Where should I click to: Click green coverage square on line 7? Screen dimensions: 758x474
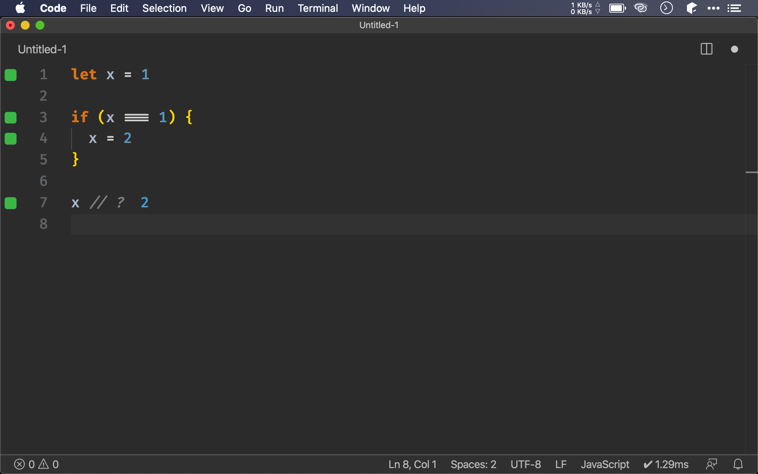(11, 203)
